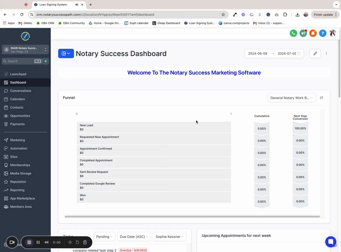
Task: Click the green lightning quick actions icon
Action: click(x=46, y=61)
